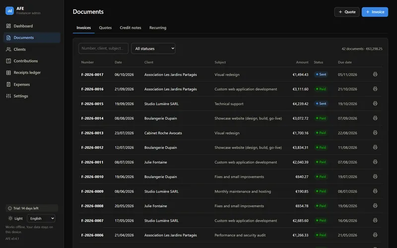The height and width of the screenshot is (248, 397).
Task: Switch to the Recurring tab
Action: pyautogui.click(x=158, y=28)
